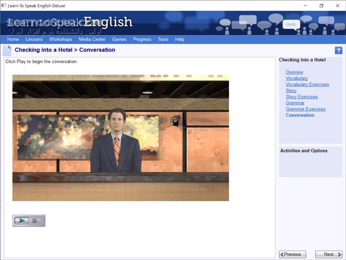Open the Progress menu
The width and height of the screenshot is (346, 260).
(x=142, y=39)
